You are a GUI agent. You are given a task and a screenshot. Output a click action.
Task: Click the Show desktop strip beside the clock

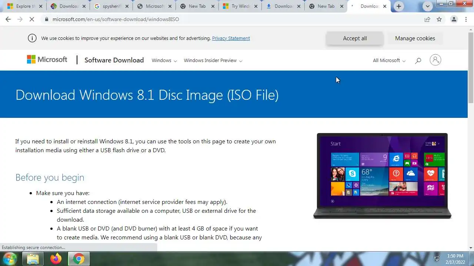472,259
